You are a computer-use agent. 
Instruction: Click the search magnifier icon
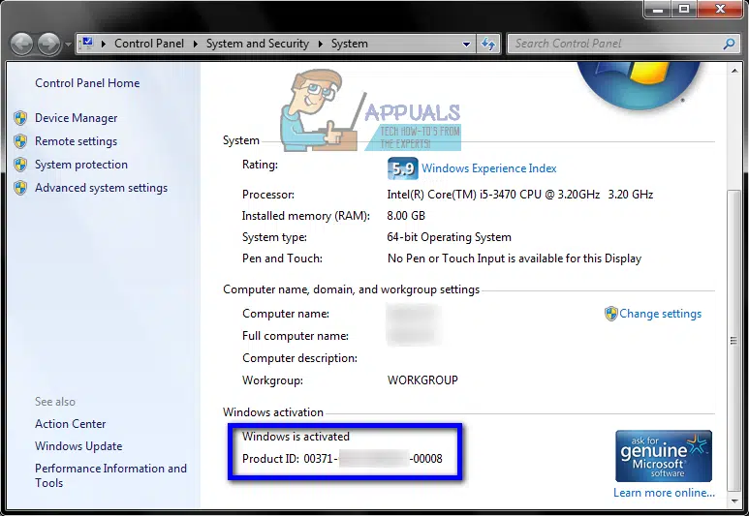pos(729,44)
